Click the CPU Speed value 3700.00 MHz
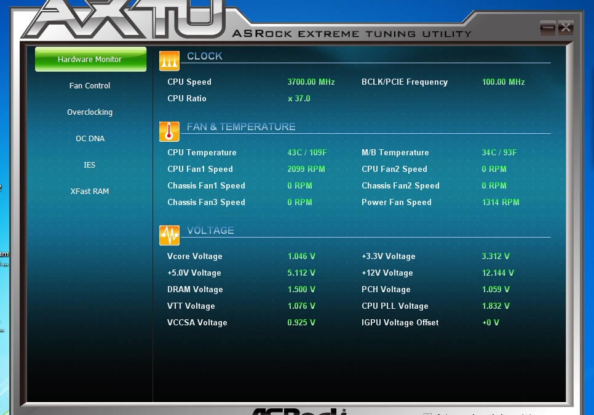Viewport: 594px width, 415px height. (x=311, y=82)
